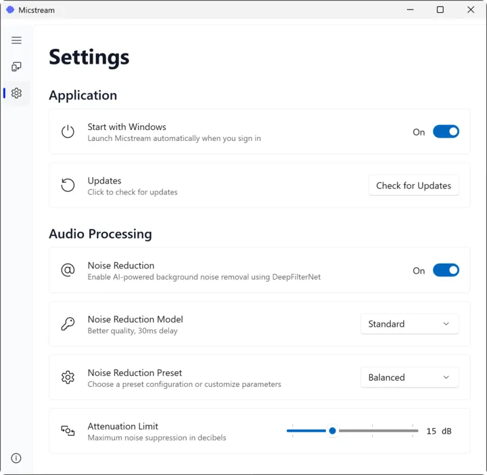Click 'Better quality, 30ms delay' description
The image size is (487, 475).
tap(133, 331)
